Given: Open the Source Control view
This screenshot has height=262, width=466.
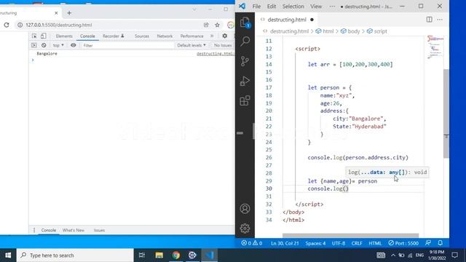Looking at the screenshot, I should click(x=245, y=61).
